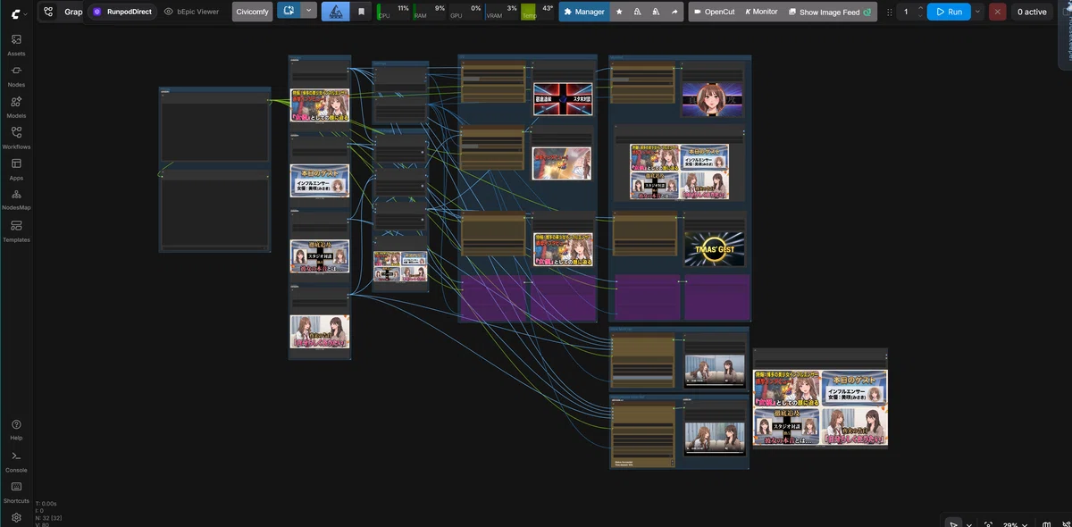This screenshot has width=1072, height=527.
Task: Open the Manager menu
Action: click(585, 12)
